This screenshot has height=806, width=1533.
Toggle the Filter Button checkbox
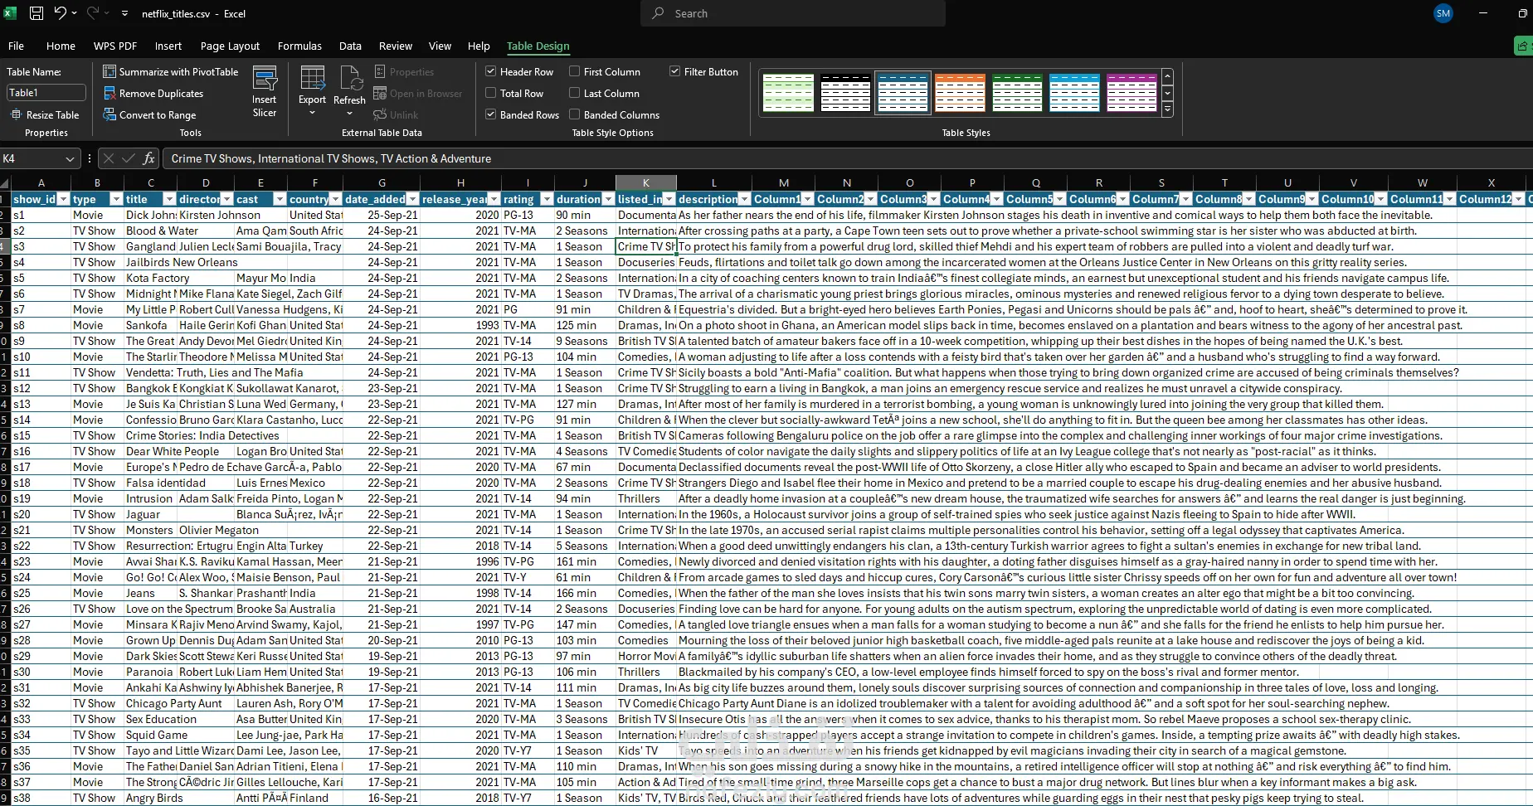click(x=675, y=72)
